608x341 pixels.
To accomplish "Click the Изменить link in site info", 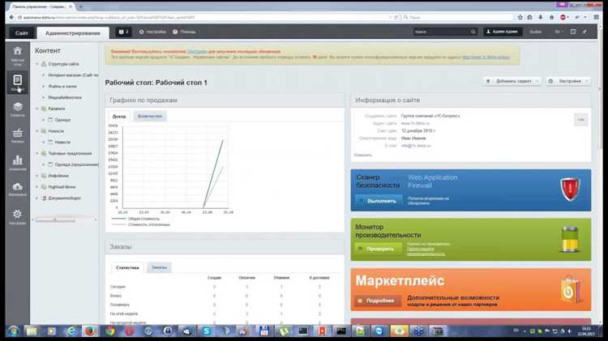I will [x=363, y=155].
